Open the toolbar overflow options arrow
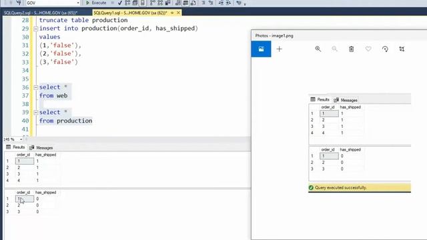This screenshot has width=427, height=240. [x=245, y=3]
